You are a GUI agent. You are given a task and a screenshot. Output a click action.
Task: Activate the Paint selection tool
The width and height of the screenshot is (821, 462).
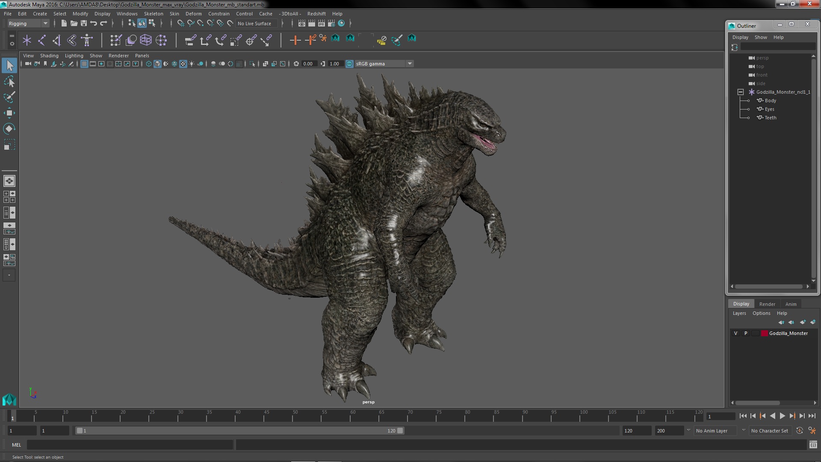click(x=9, y=97)
